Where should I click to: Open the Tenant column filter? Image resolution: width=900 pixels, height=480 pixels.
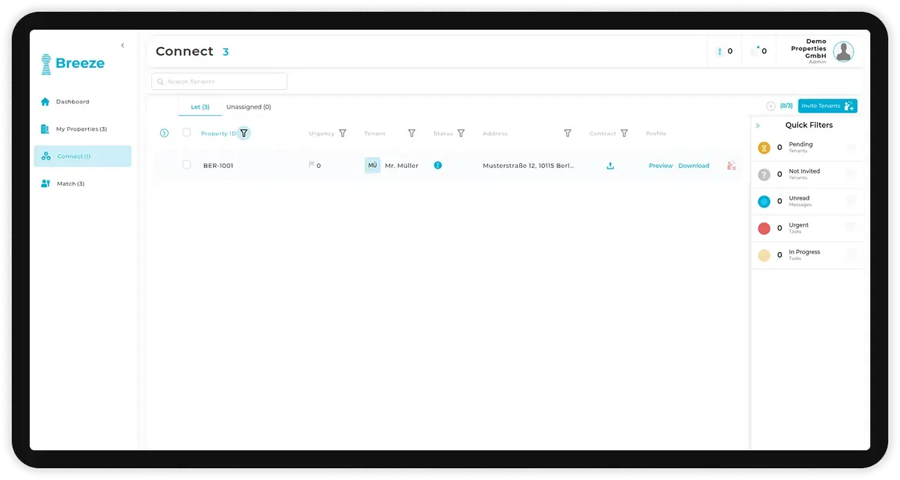click(x=412, y=133)
